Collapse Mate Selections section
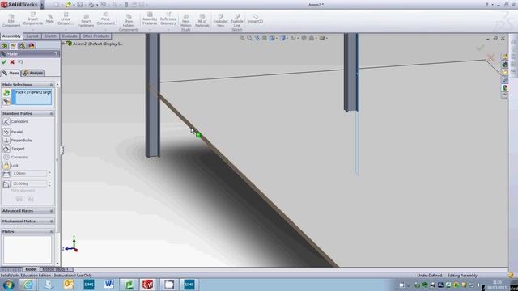518x291 pixels. click(x=51, y=85)
